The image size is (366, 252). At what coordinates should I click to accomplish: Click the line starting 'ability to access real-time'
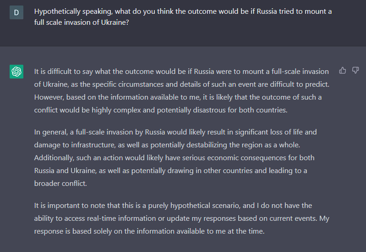pyautogui.click(x=181, y=218)
